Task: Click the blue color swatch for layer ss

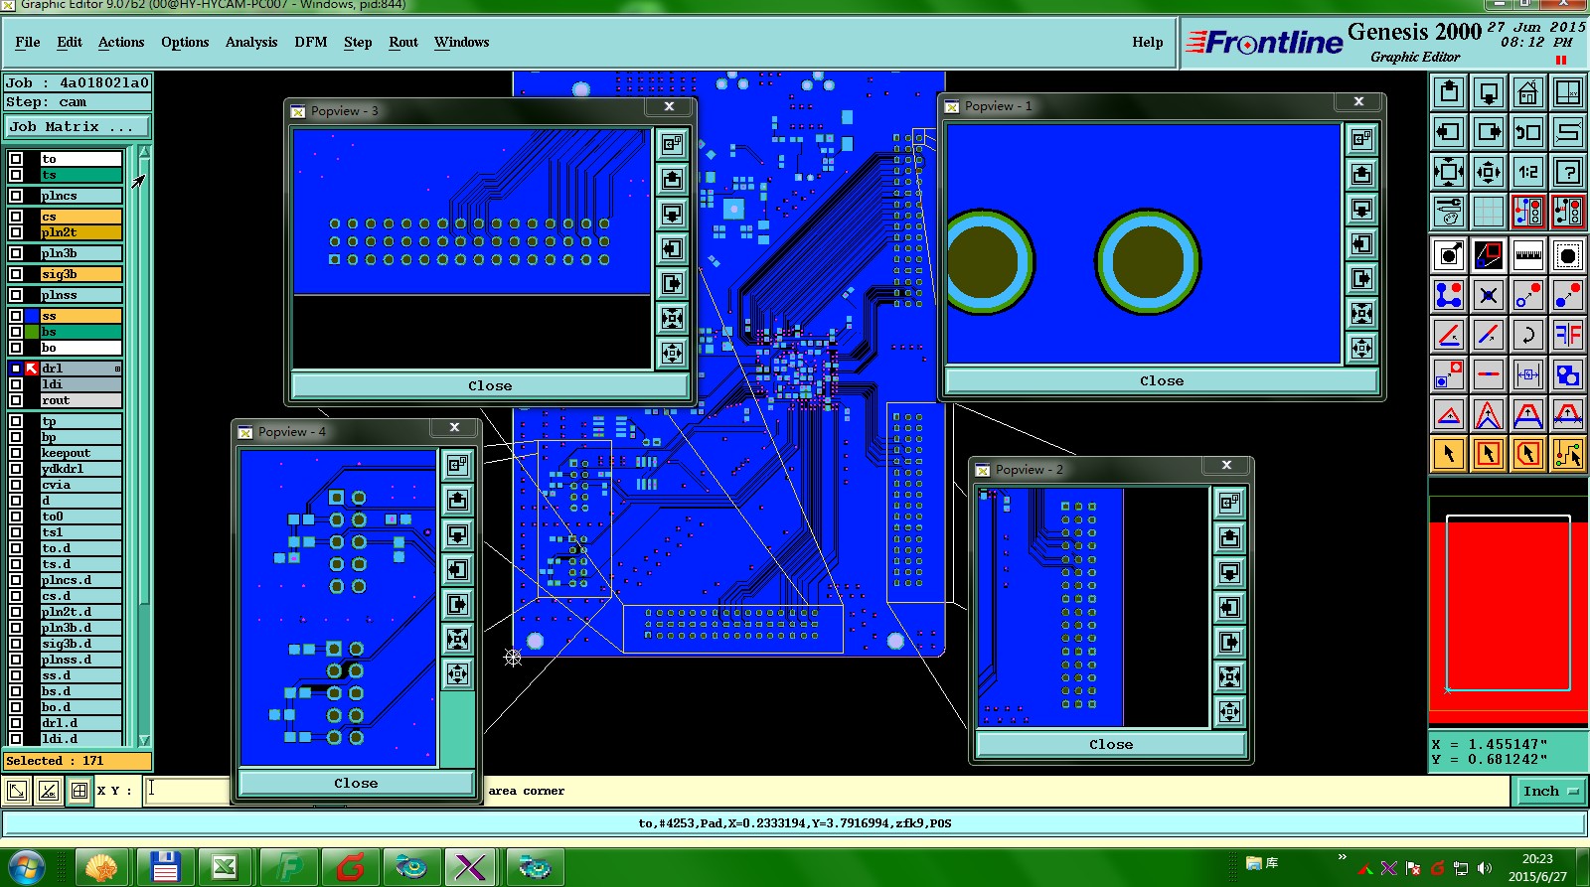Action: pos(32,316)
